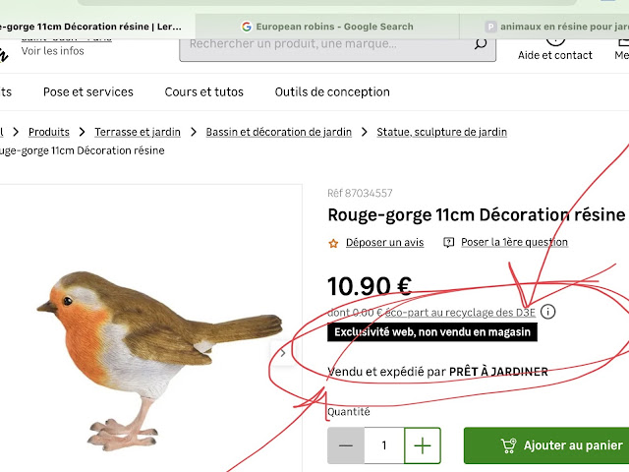Click Voir les infos store link
Image resolution: width=629 pixels, height=472 pixels.
coord(52,51)
